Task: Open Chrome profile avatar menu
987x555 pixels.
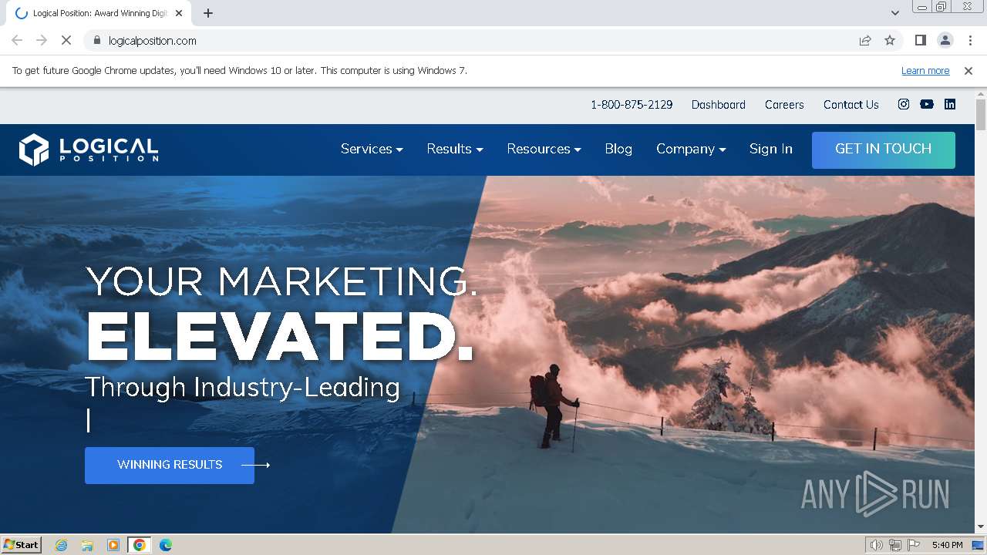Action: click(945, 40)
